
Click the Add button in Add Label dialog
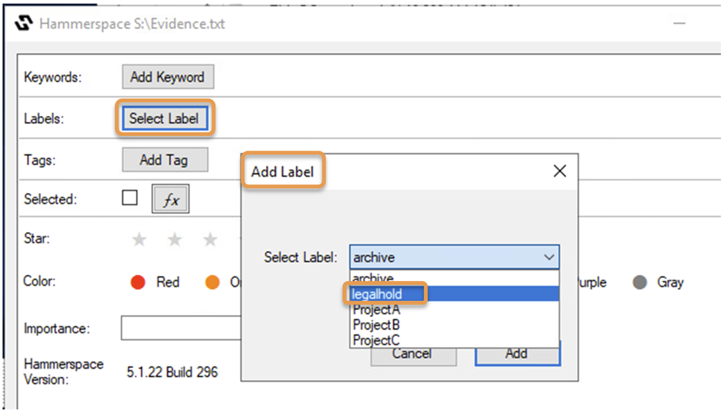(517, 354)
